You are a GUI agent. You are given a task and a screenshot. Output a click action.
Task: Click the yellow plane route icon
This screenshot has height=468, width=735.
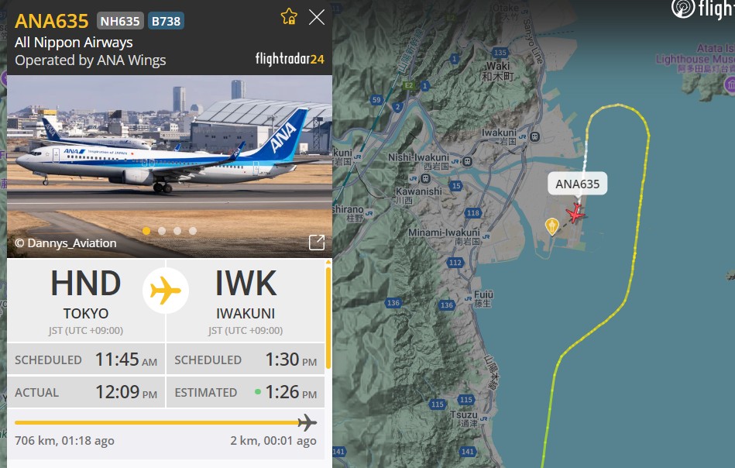[166, 291]
